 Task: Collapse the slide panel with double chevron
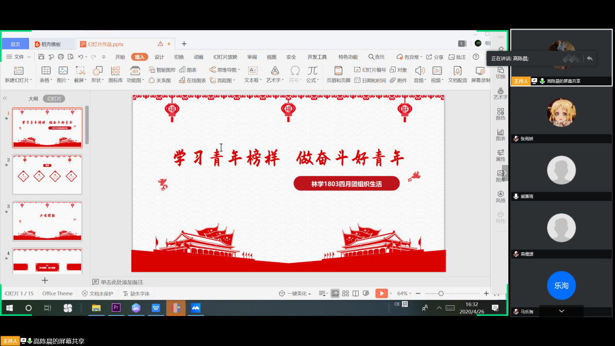5,99
